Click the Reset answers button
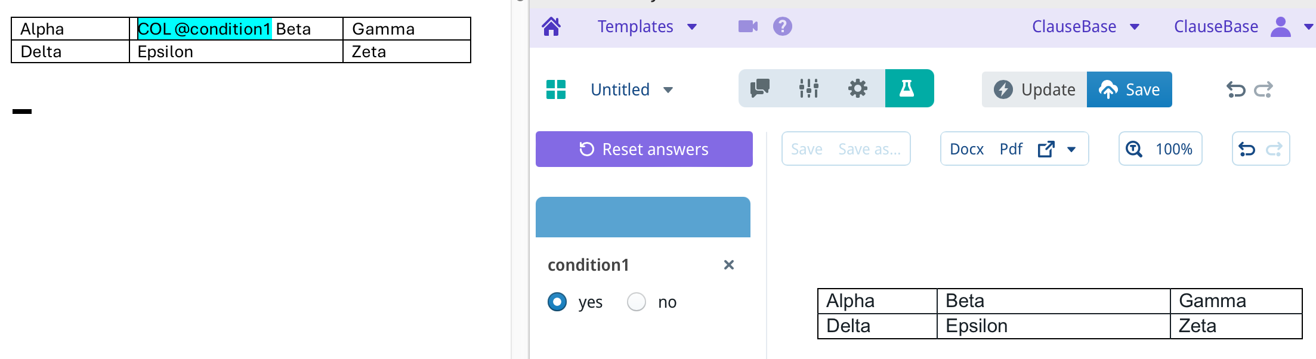Image resolution: width=1316 pixels, height=359 pixels. tap(644, 149)
